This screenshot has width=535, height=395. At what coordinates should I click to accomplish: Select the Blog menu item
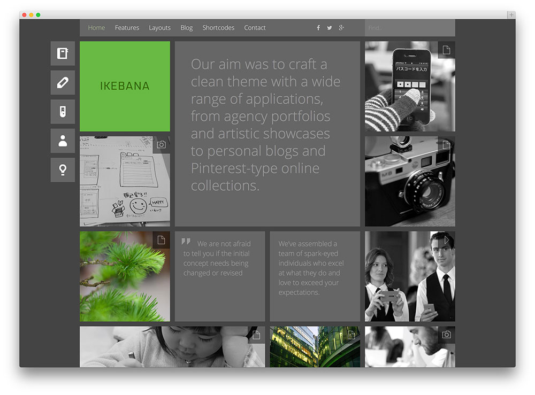tap(186, 28)
